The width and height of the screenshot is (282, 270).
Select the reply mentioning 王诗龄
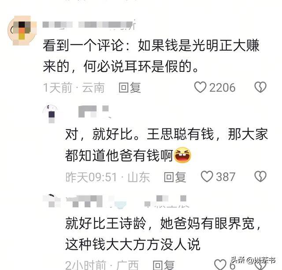point(163,234)
